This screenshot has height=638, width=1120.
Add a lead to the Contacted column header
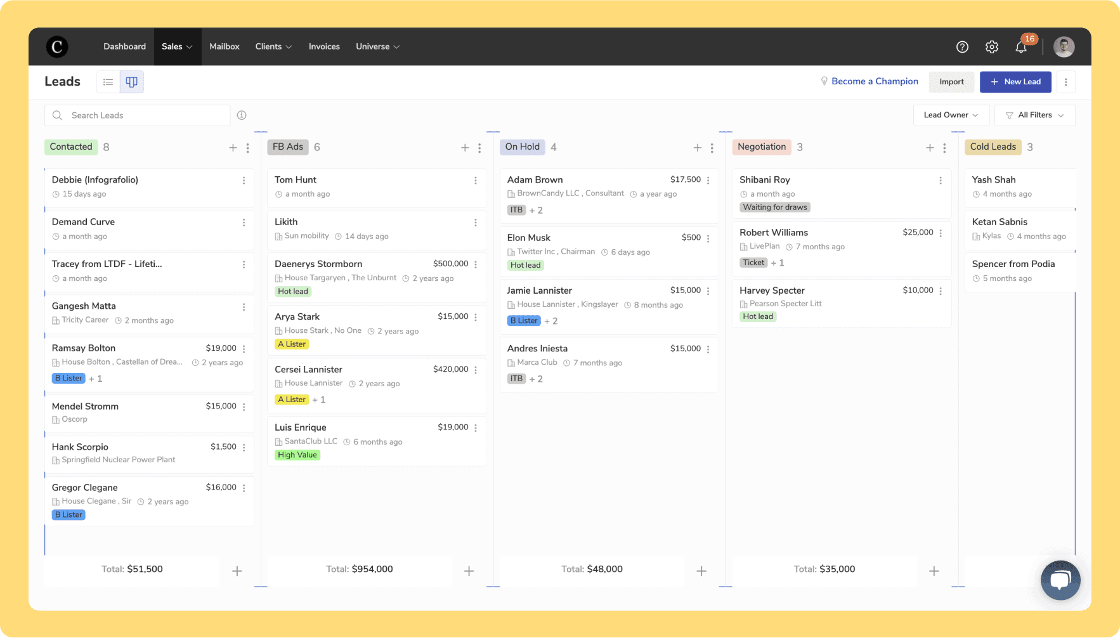[233, 148]
